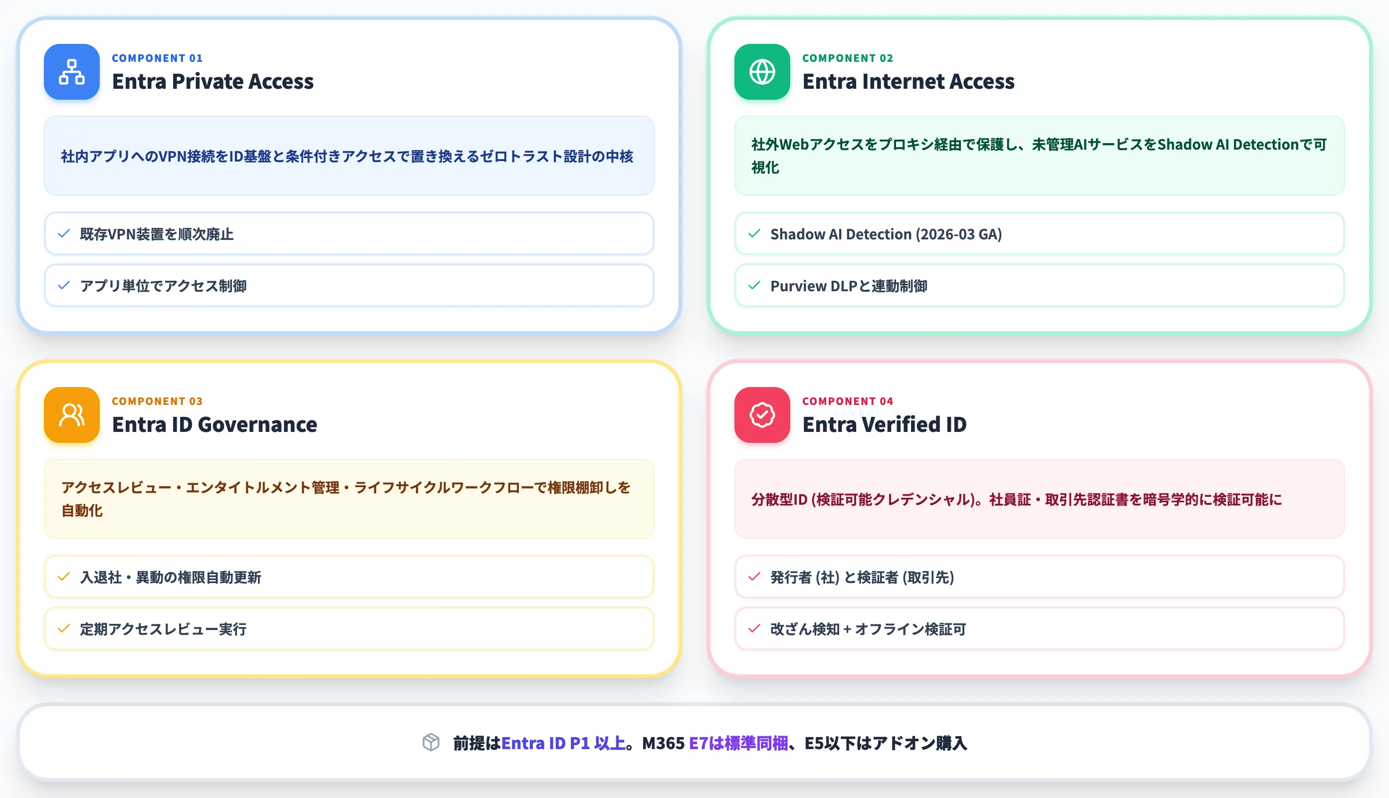The height and width of the screenshot is (798, 1389).
Task: Select the Entra ID Governance heading
Action: [x=215, y=424]
